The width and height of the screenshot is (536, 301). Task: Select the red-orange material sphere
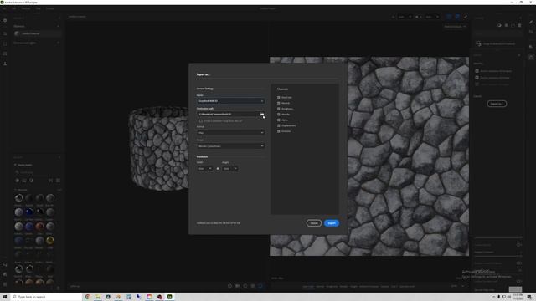(39, 227)
